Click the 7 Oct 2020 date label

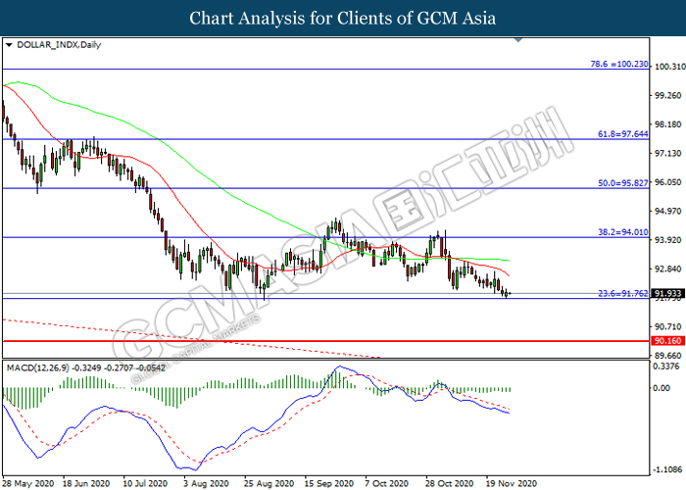click(x=387, y=483)
